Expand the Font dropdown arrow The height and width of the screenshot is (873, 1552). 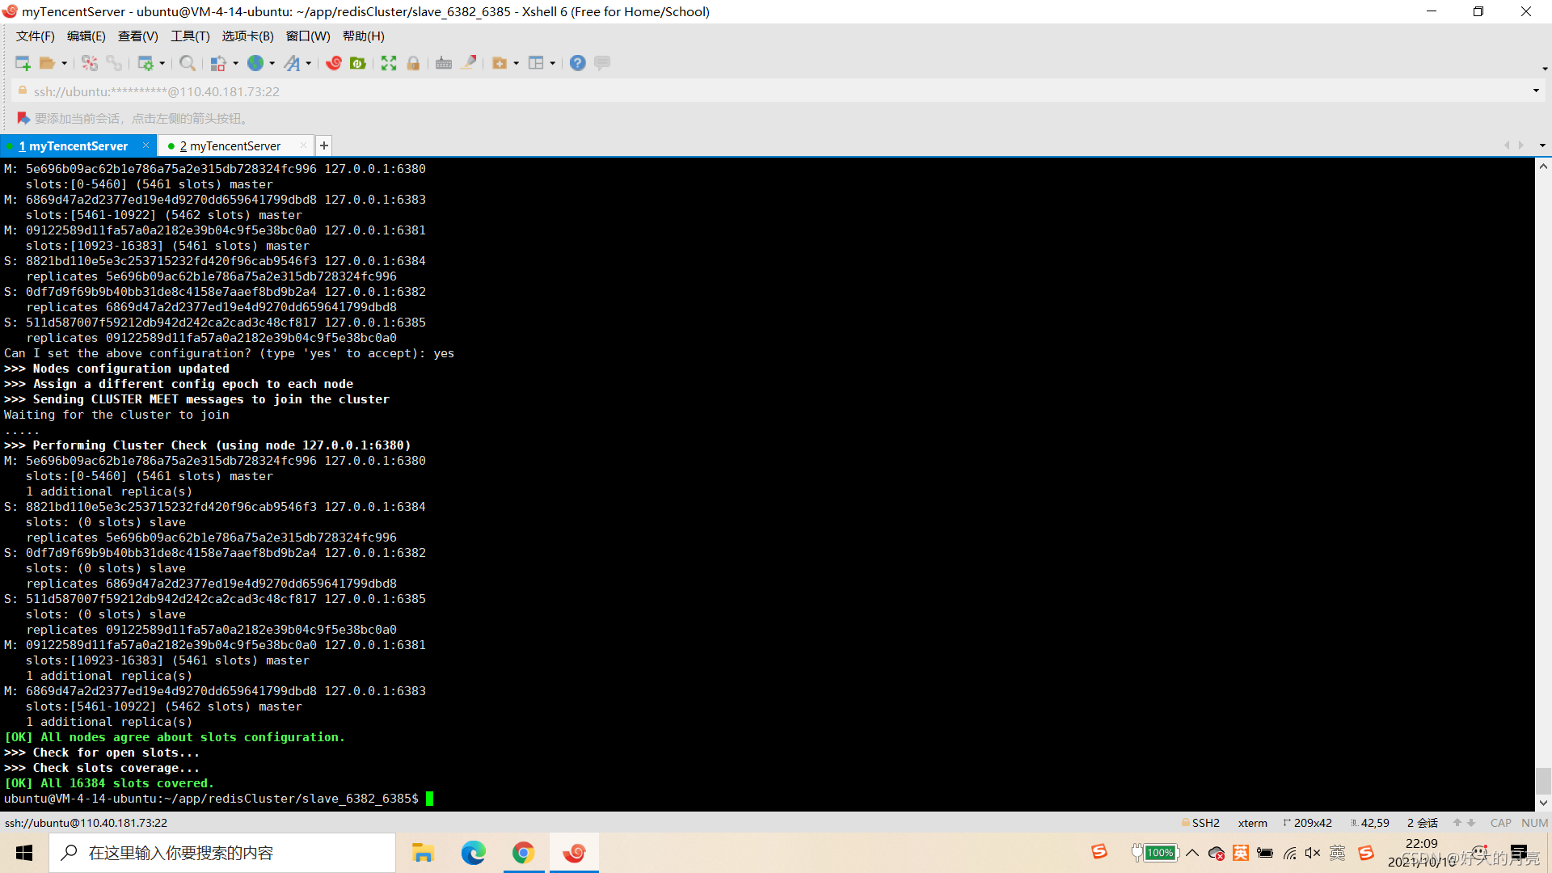tap(309, 63)
